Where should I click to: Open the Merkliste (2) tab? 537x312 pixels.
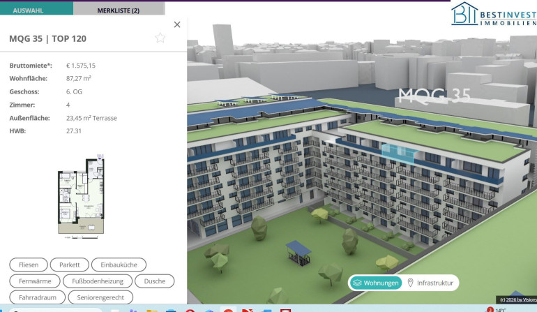118,10
